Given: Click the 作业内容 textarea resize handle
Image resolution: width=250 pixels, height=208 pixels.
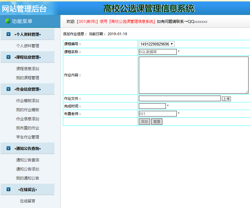Looking at the screenshot, I should [x=247, y=92].
